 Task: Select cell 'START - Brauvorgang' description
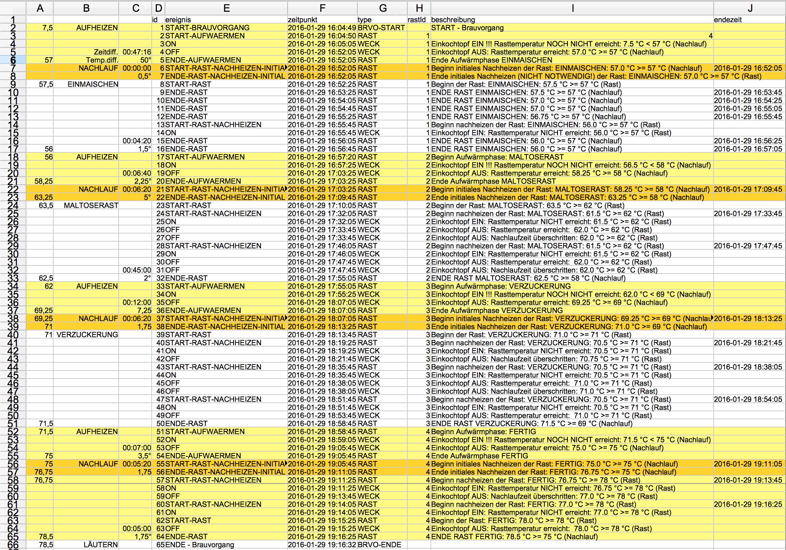pyautogui.click(x=572, y=28)
